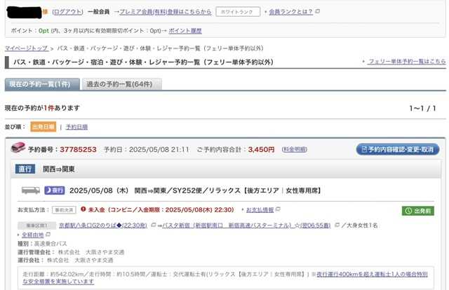Go to マイページトップ breadcrumb
The height and width of the screenshot is (290, 449).
tap(27, 48)
